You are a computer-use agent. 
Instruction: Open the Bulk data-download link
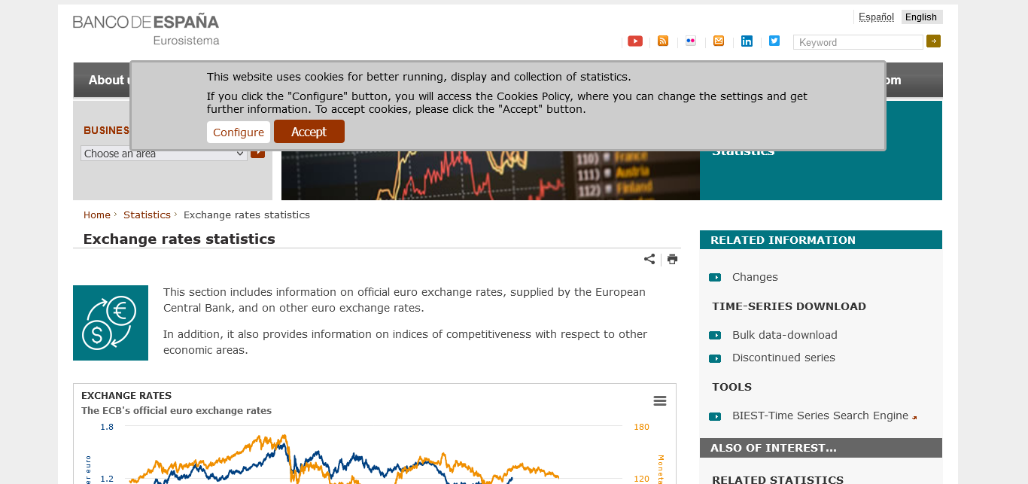(x=784, y=335)
